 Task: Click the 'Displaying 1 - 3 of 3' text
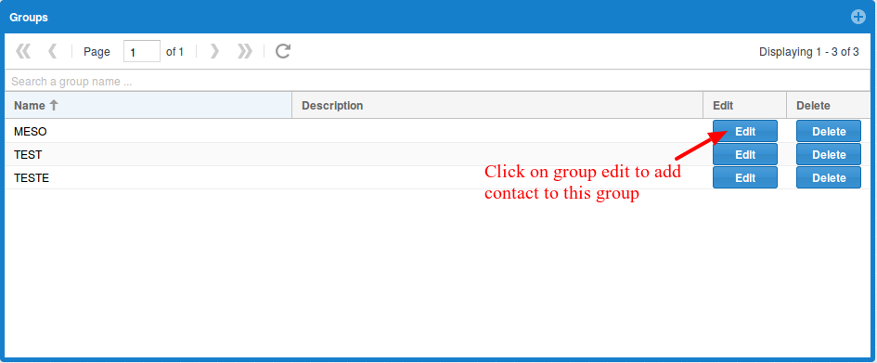click(808, 52)
